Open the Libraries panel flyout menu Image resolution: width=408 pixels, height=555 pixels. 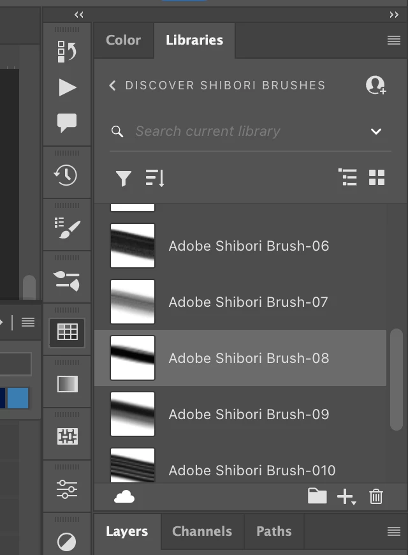pyautogui.click(x=394, y=40)
